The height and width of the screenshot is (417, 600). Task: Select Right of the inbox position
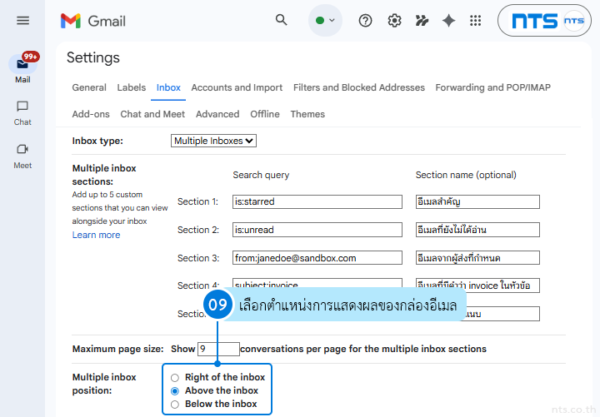pos(175,378)
